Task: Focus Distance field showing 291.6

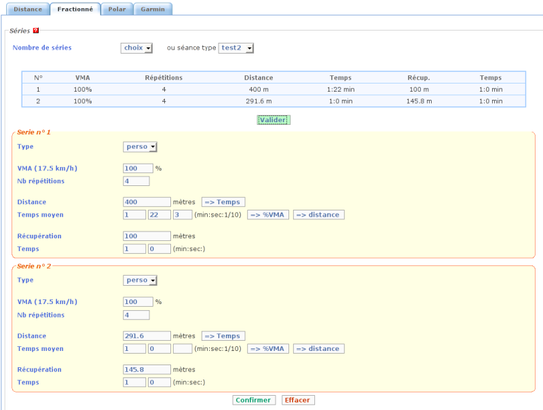Action: [147, 336]
